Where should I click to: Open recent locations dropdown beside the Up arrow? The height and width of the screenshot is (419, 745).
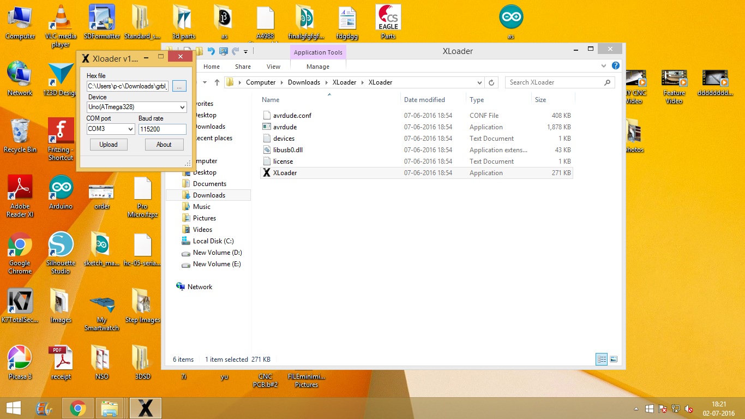pos(205,82)
